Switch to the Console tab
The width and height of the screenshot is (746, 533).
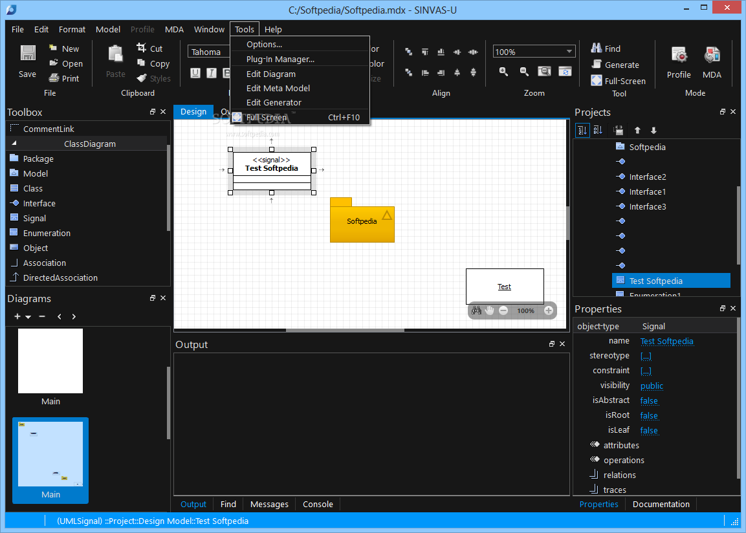coord(318,504)
